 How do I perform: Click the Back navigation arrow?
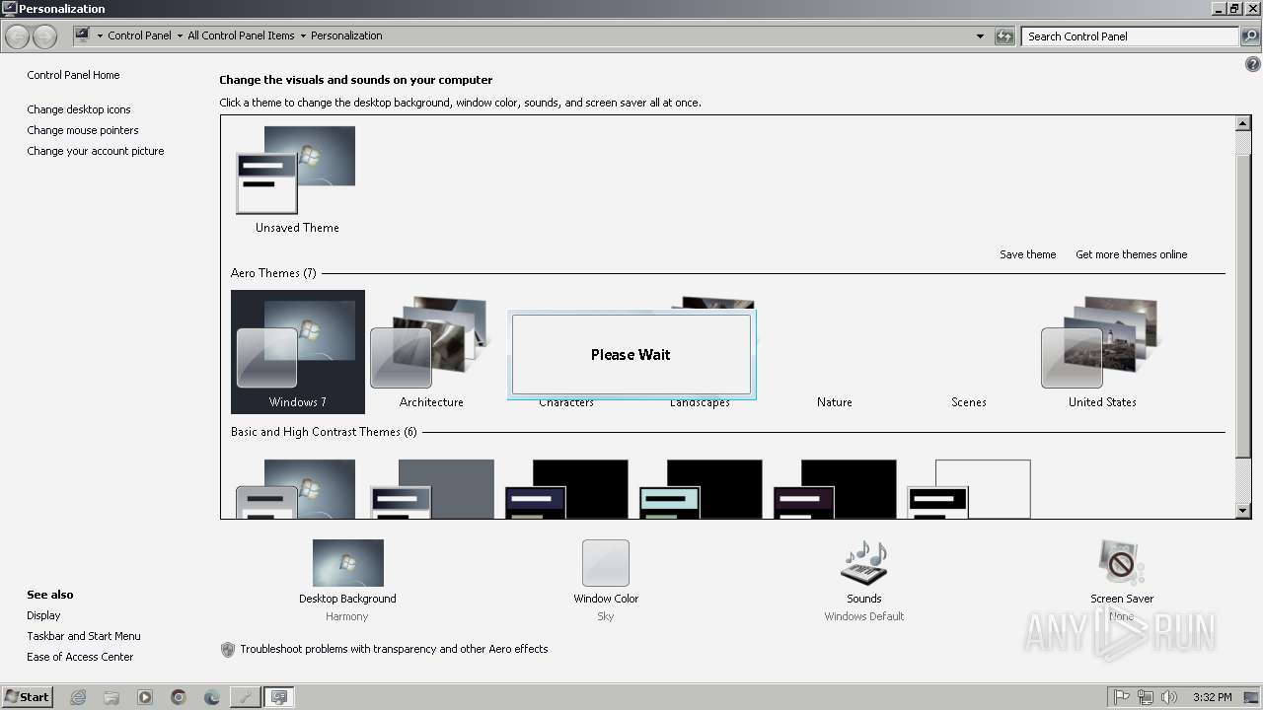click(18, 36)
